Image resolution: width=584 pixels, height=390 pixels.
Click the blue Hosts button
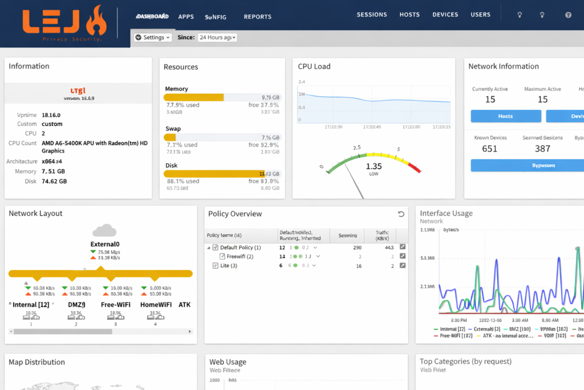505,116
